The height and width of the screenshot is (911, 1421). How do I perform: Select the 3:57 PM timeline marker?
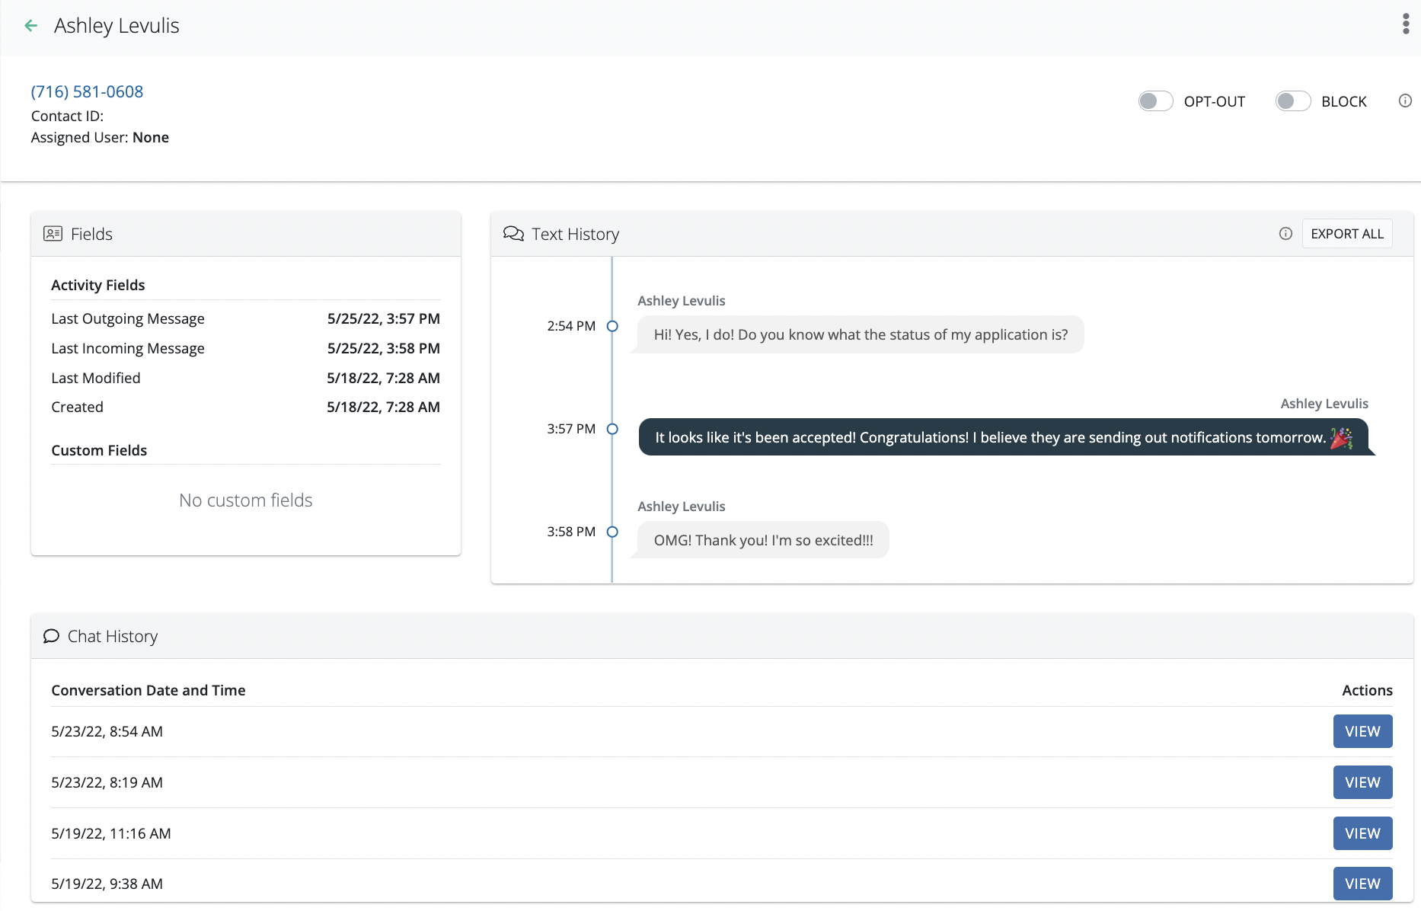(x=612, y=429)
